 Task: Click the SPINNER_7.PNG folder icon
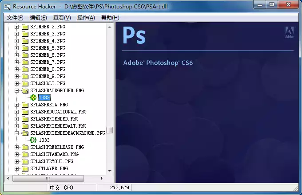25,62
